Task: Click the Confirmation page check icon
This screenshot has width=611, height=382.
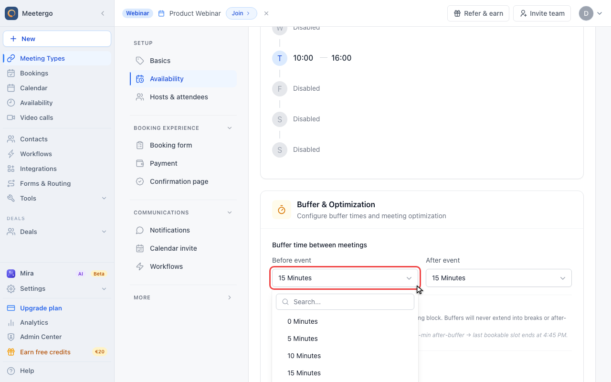Action: point(140,181)
